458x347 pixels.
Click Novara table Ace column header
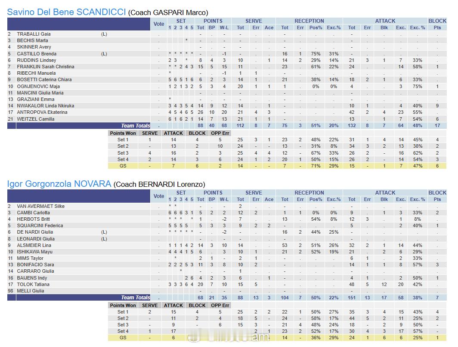coord(269,200)
